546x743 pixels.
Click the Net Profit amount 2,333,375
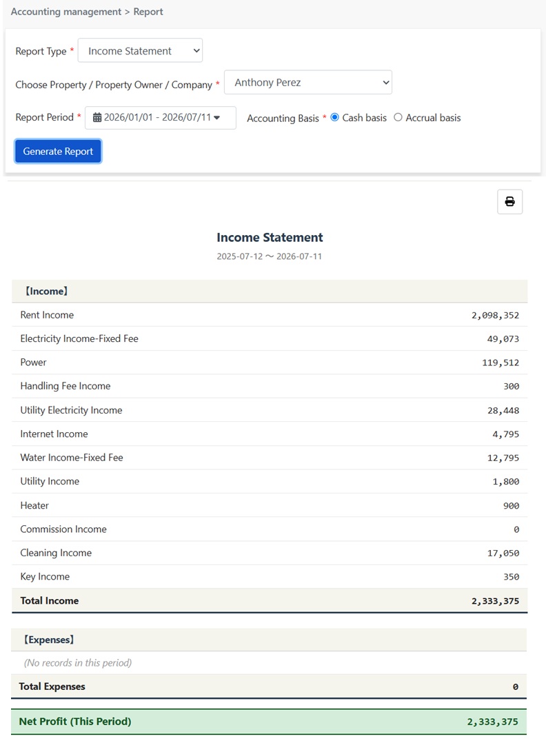click(x=492, y=722)
